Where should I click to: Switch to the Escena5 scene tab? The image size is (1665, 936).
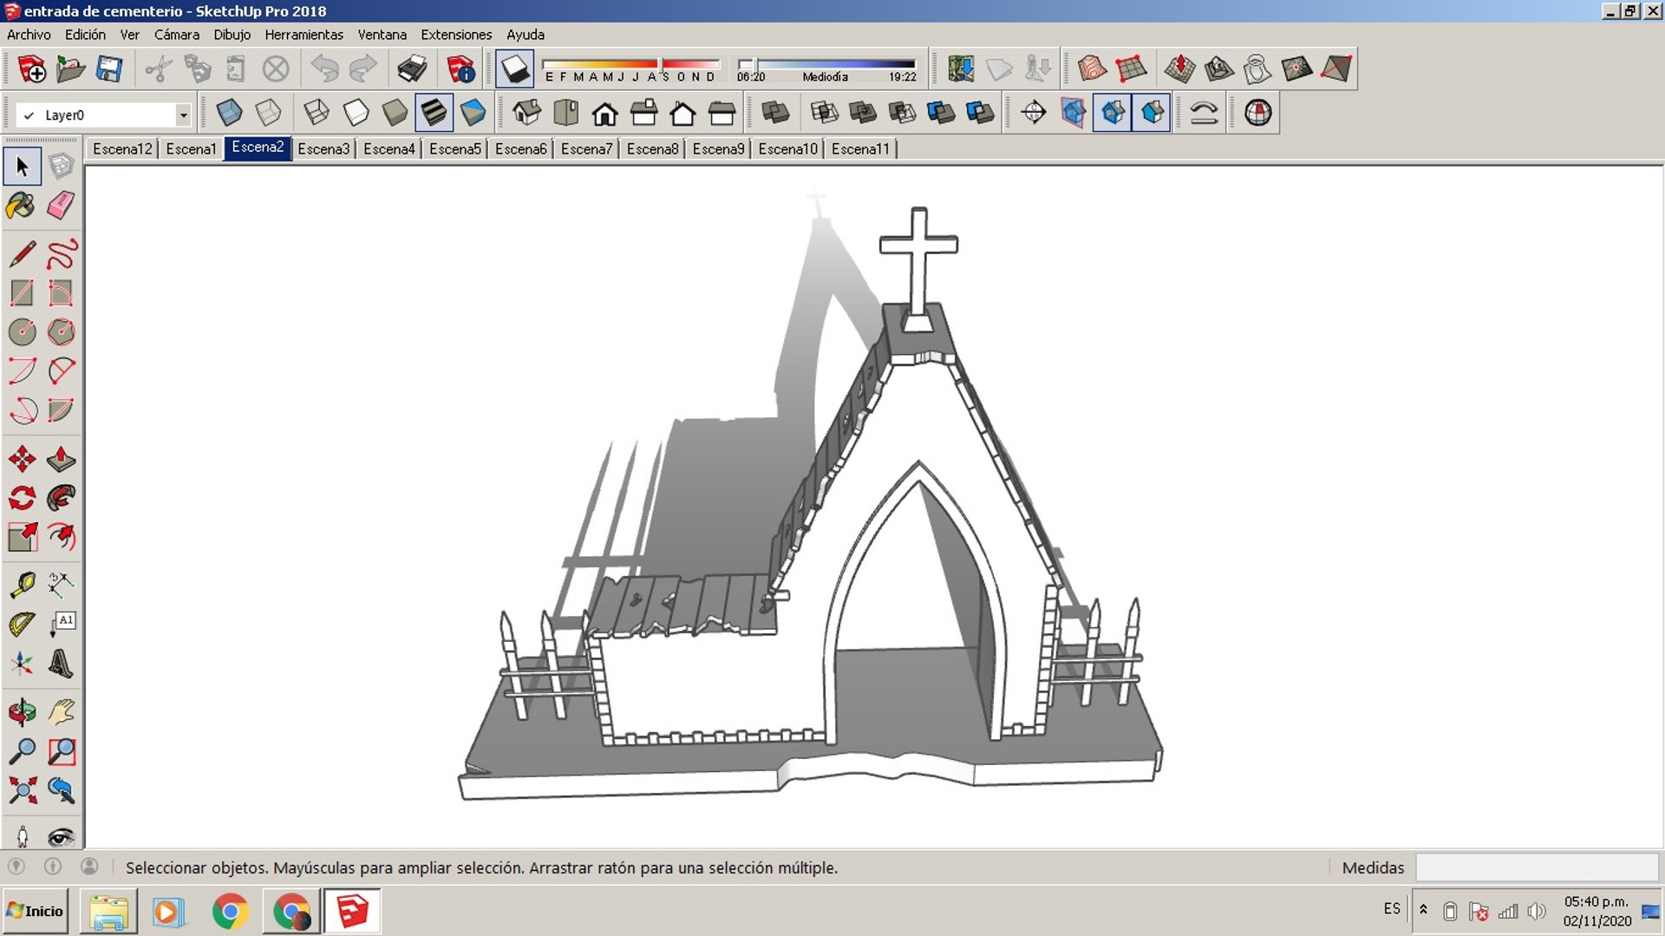click(454, 149)
